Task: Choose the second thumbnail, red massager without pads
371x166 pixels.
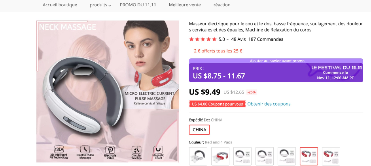Action: (x=220, y=156)
